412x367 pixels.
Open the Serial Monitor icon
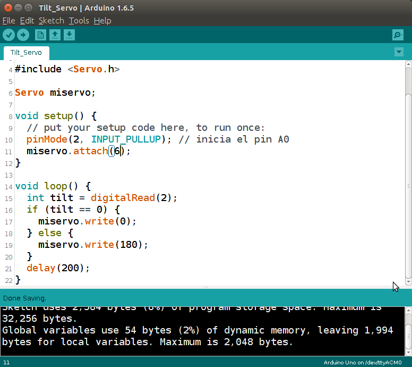(x=398, y=35)
